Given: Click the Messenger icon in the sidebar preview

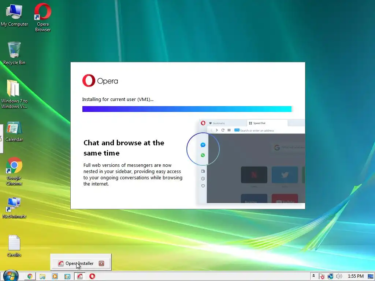Looking at the screenshot, I should click(203, 145).
